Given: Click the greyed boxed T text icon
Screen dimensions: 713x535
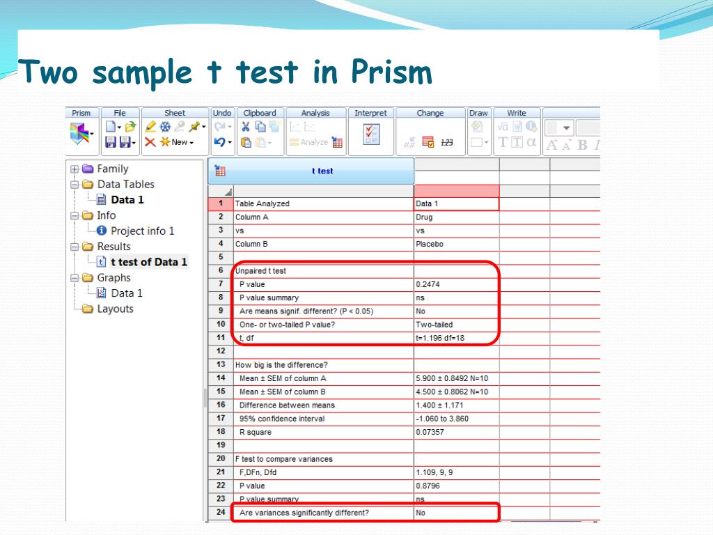Looking at the screenshot, I should tap(517, 142).
